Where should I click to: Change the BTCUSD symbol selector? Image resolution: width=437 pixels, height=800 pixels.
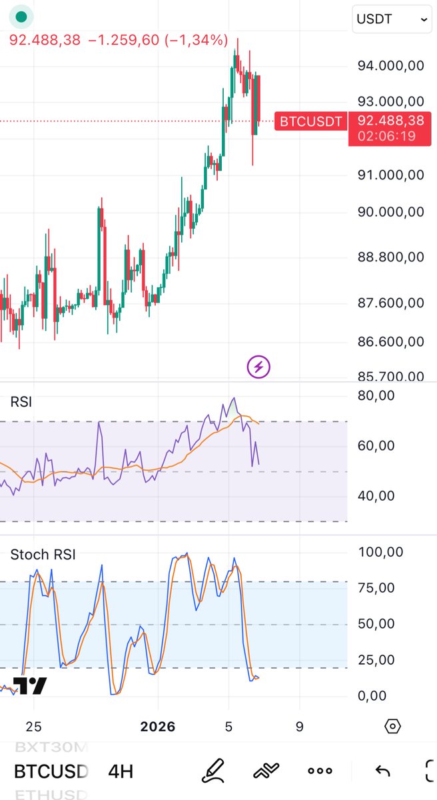51,771
